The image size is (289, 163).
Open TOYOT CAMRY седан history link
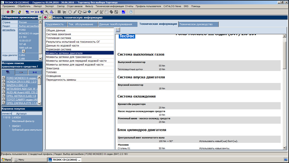pyautogui.click(x=22, y=100)
